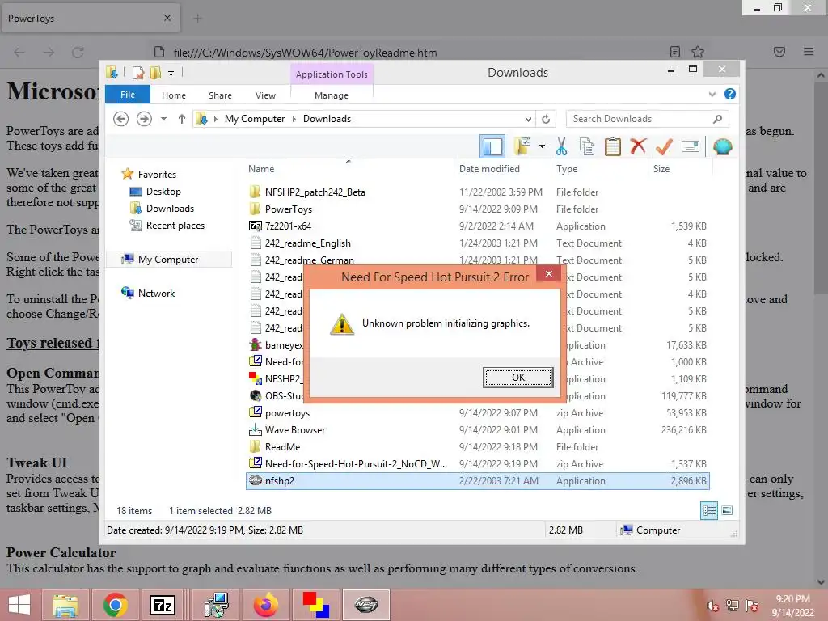828x621 pixels.
Task: Expand the ribbon with the chevron
Action: tap(712, 94)
